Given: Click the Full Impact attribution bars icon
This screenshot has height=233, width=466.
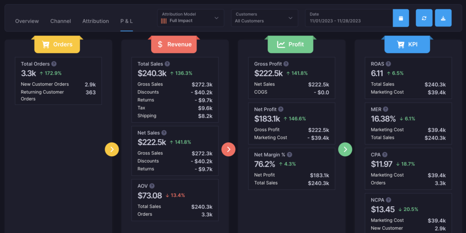Looking at the screenshot, I should pyautogui.click(x=164, y=21).
